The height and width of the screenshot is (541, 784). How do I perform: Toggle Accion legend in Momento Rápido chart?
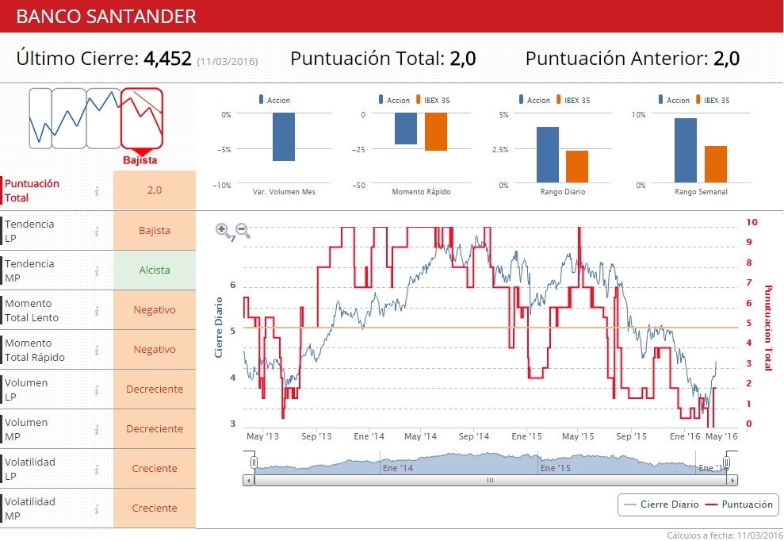click(x=394, y=100)
